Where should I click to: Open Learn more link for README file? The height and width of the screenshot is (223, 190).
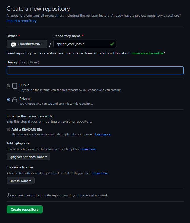tap(103, 134)
